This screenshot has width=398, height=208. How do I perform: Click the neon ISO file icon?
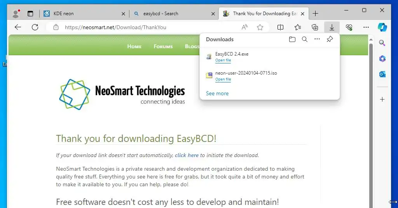click(x=209, y=75)
